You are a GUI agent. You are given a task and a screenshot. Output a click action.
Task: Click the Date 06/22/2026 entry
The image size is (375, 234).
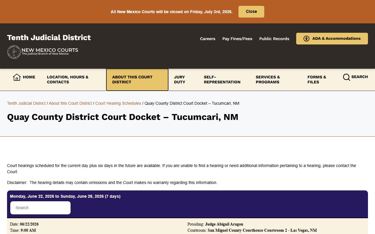[24, 224]
